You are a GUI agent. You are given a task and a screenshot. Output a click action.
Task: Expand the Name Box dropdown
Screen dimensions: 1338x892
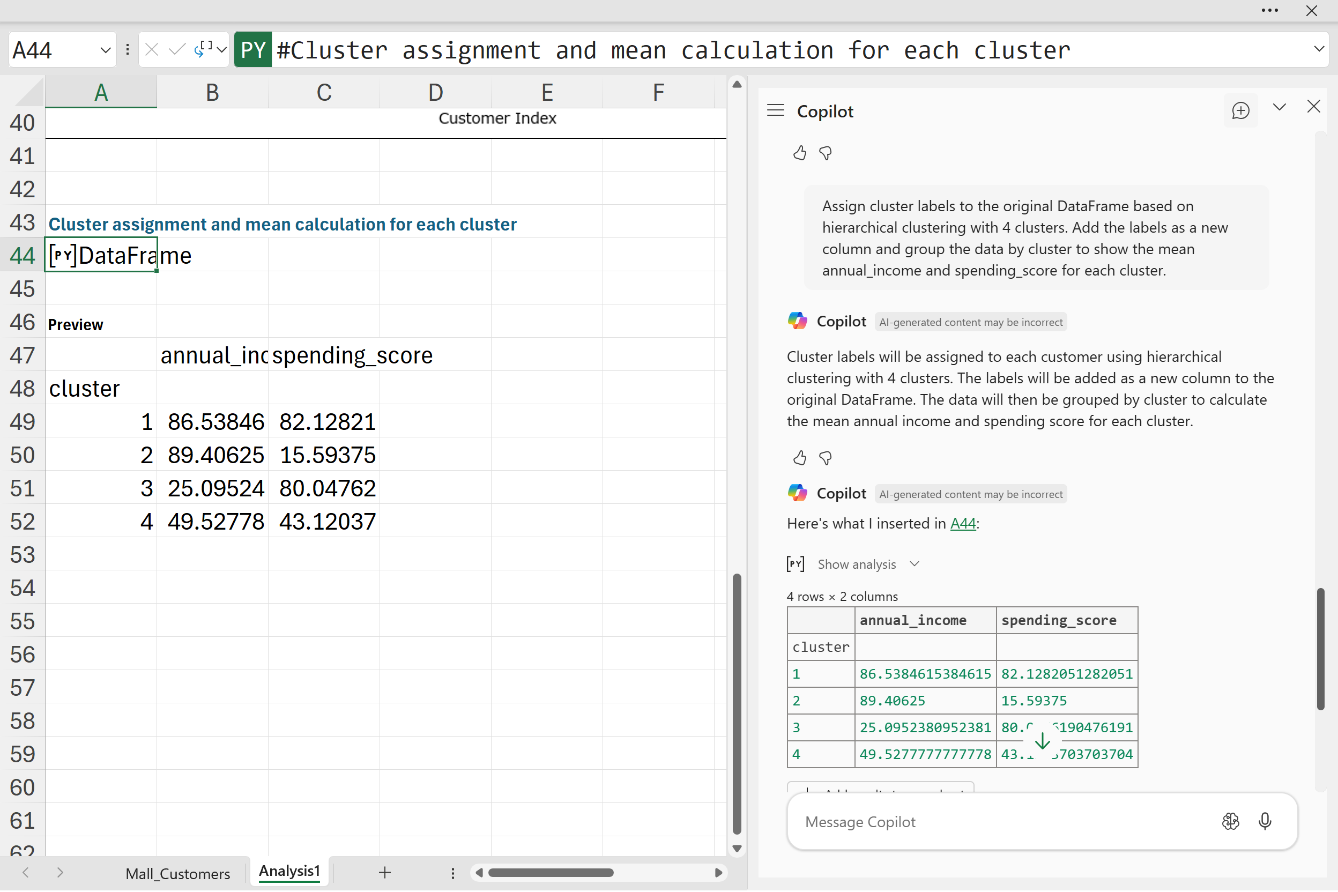pyautogui.click(x=105, y=50)
